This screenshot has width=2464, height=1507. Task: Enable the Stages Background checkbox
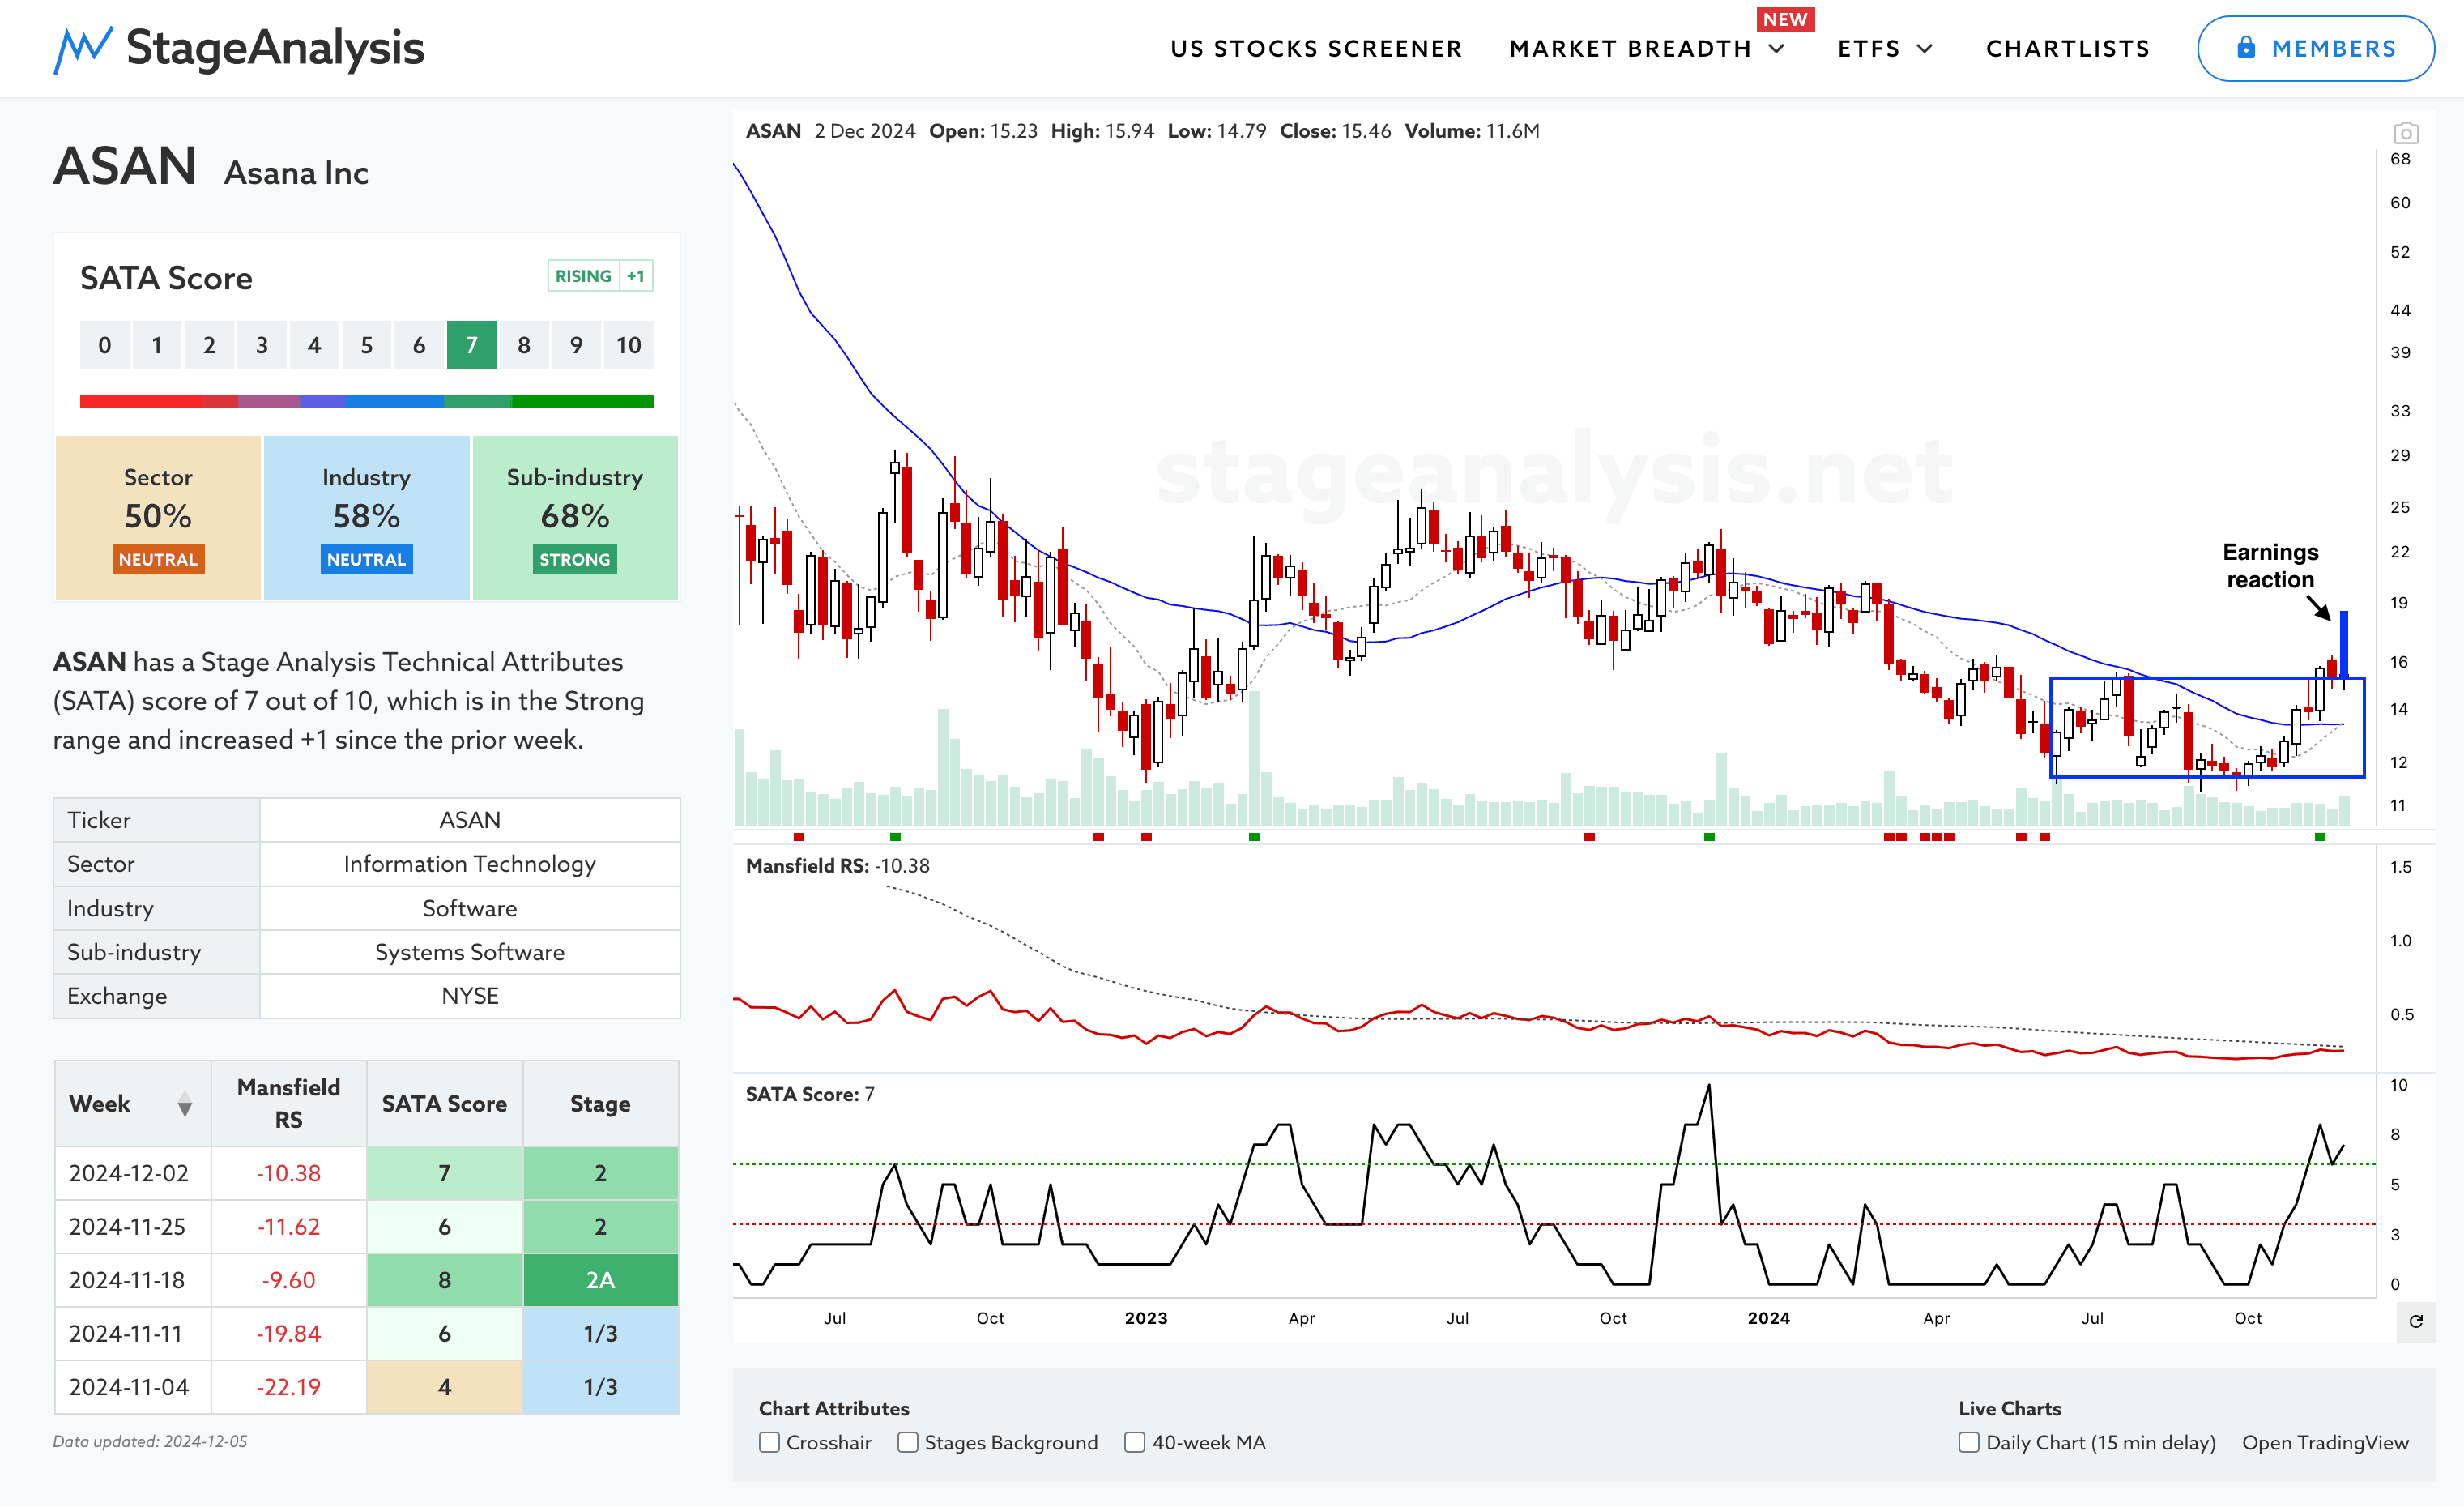907,1442
